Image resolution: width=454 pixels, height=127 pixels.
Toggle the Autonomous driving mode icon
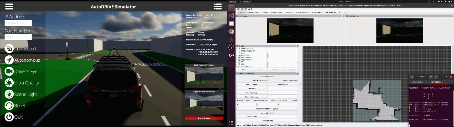9,60
